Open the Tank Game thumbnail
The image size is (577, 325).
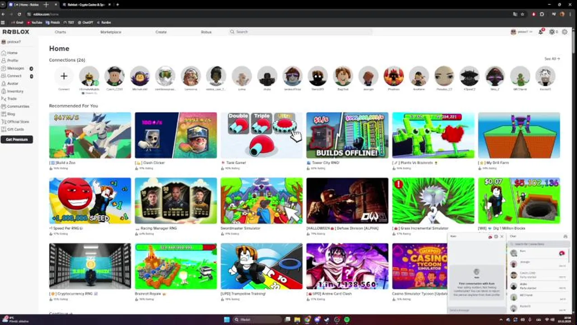261,135
